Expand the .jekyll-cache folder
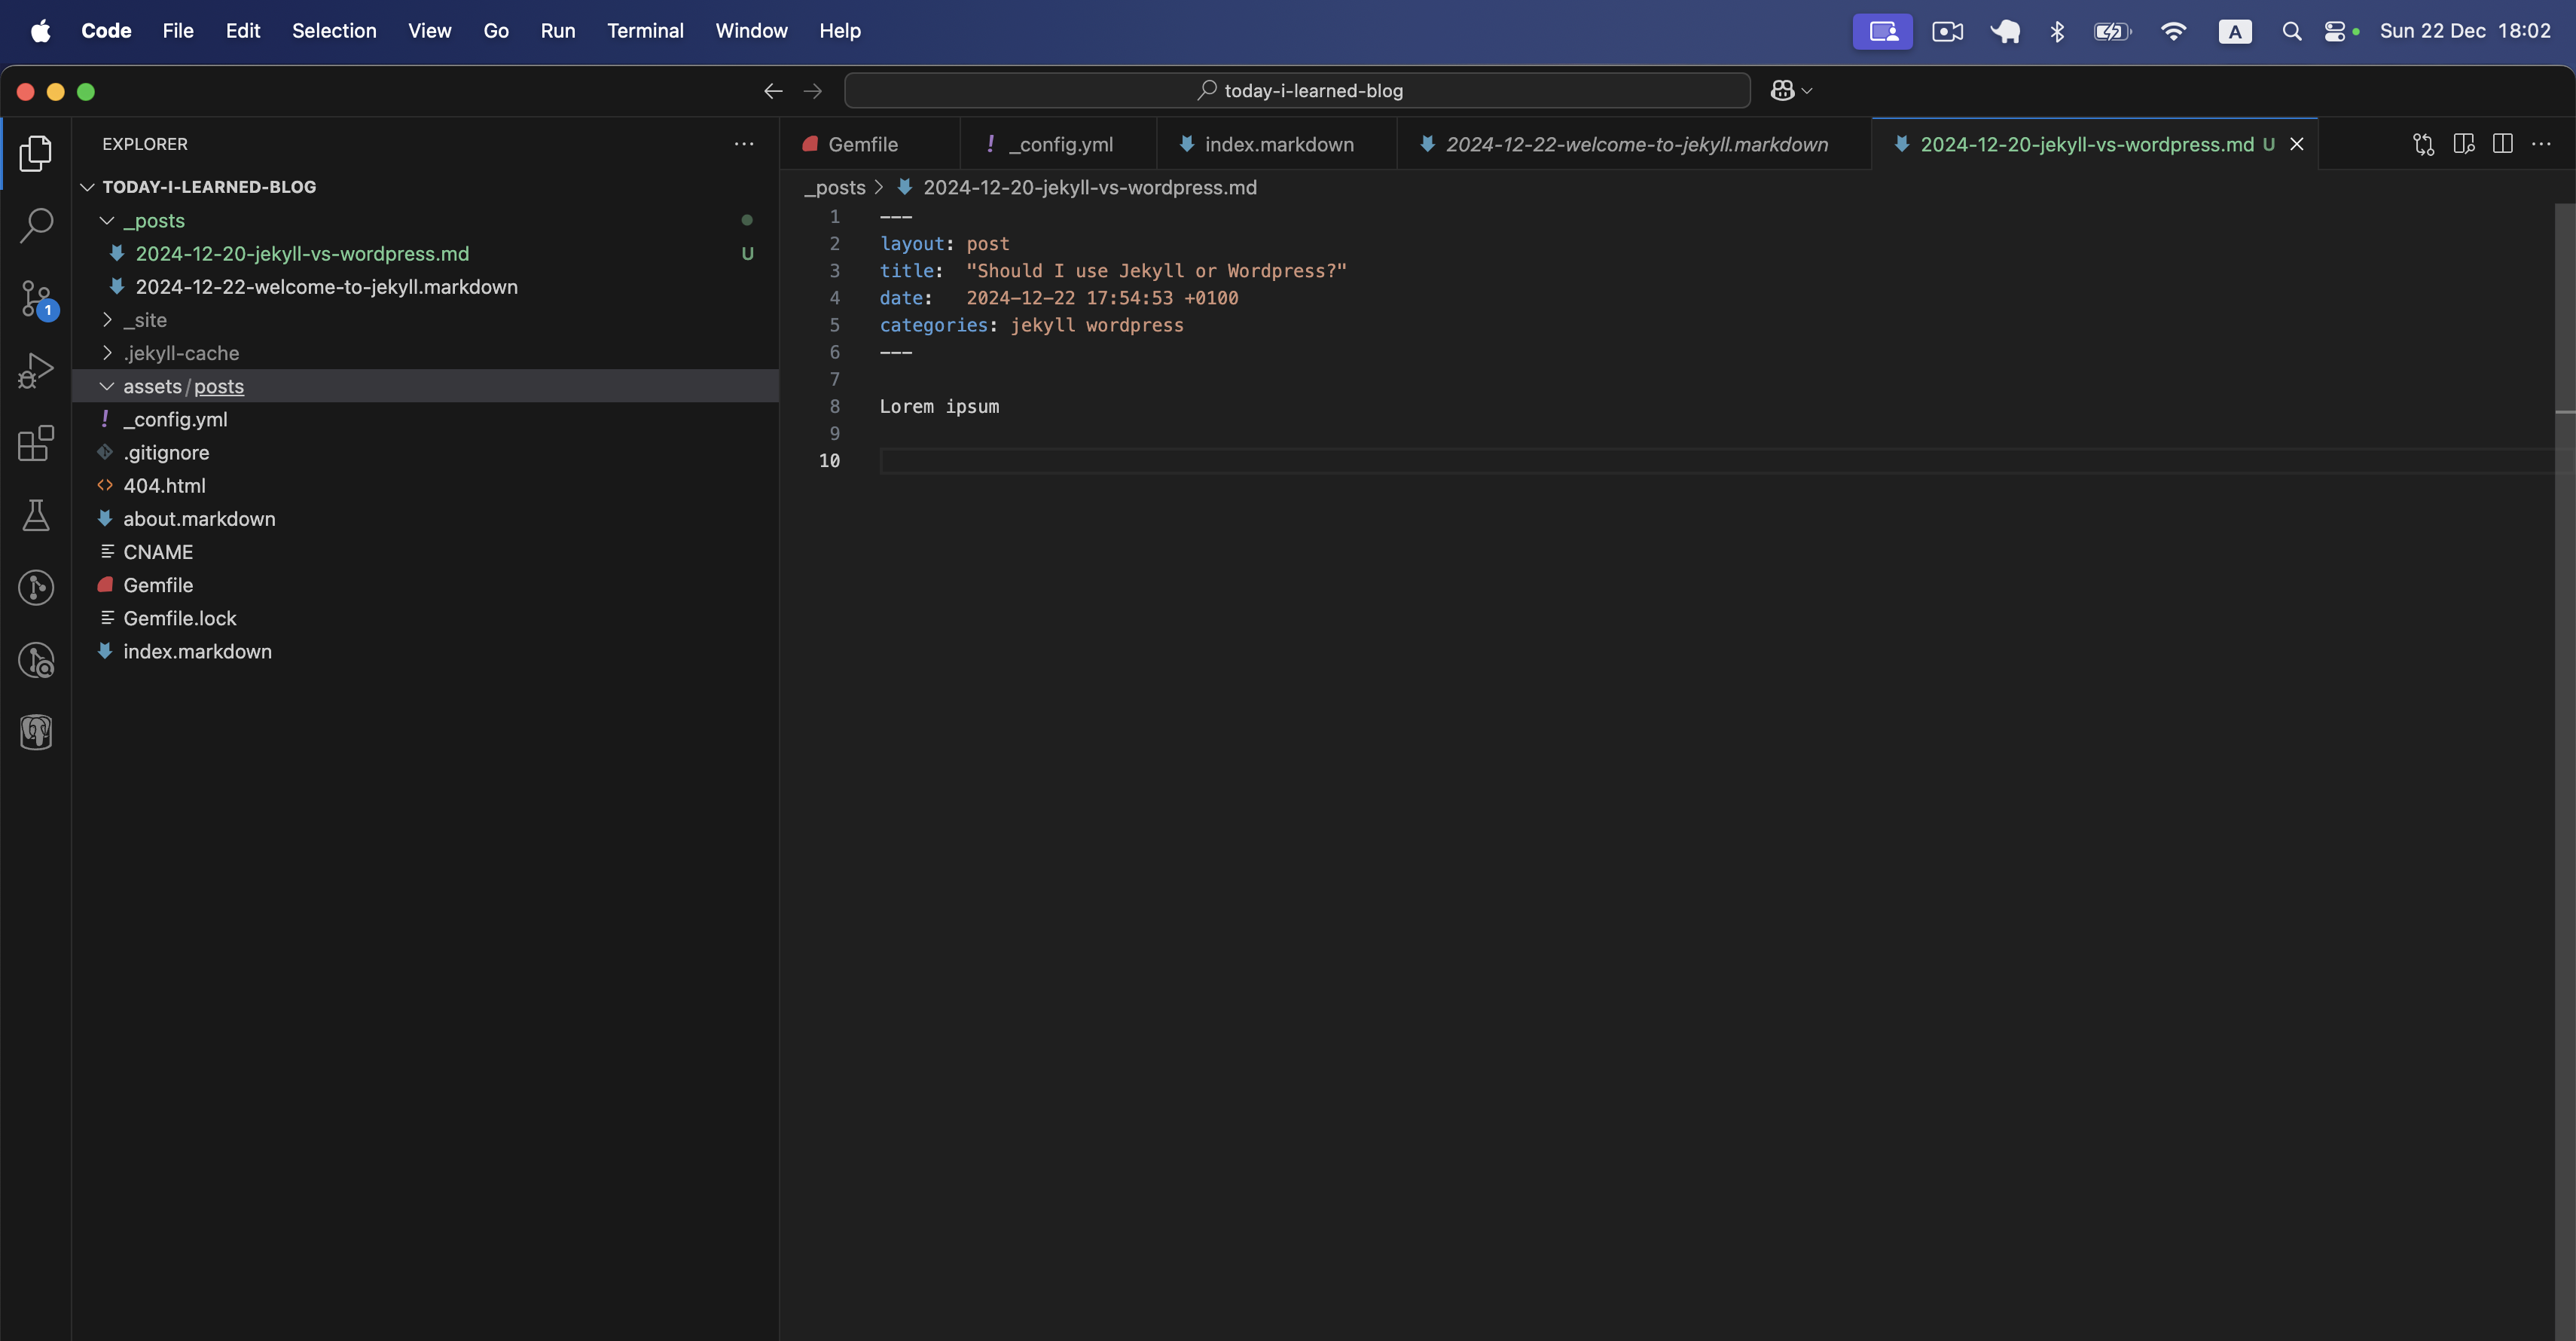Viewport: 2576px width, 1341px height. click(x=107, y=353)
